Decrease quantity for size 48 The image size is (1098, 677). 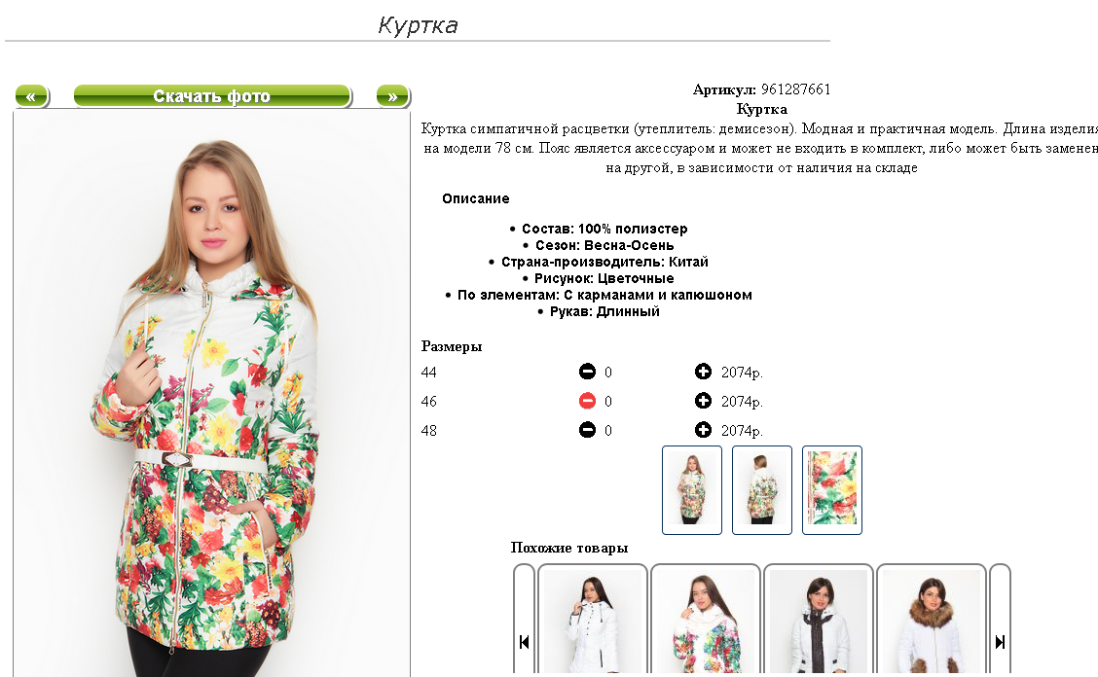click(x=588, y=430)
